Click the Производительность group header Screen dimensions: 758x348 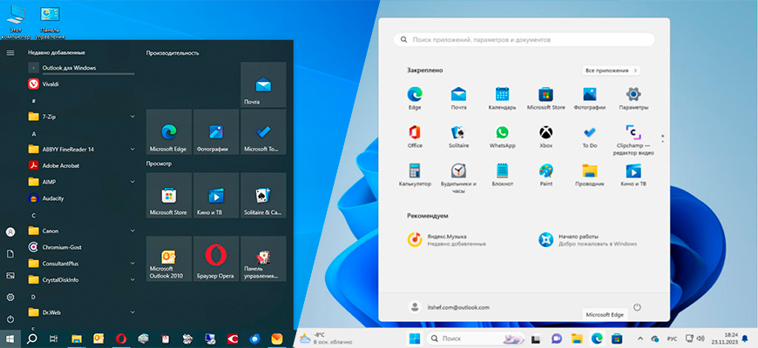point(173,53)
